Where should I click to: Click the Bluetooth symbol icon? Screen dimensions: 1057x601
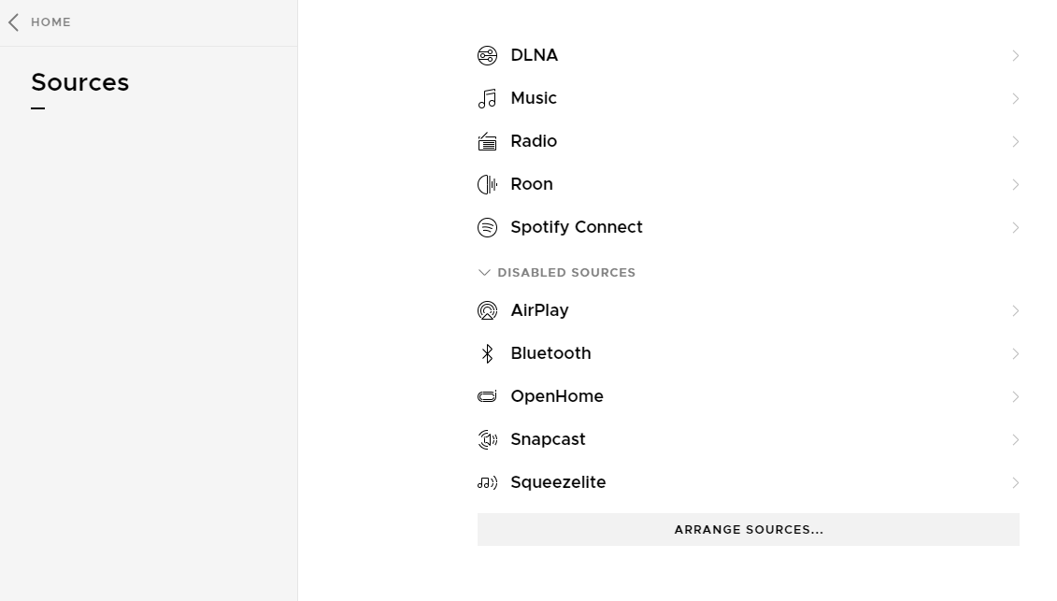[x=487, y=354]
